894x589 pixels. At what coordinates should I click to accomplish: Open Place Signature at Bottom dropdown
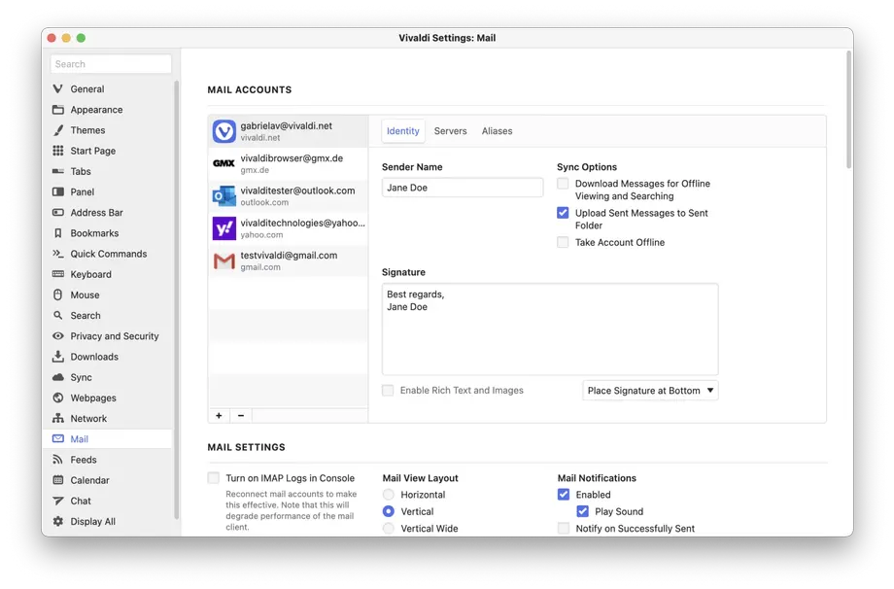[x=650, y=391]
